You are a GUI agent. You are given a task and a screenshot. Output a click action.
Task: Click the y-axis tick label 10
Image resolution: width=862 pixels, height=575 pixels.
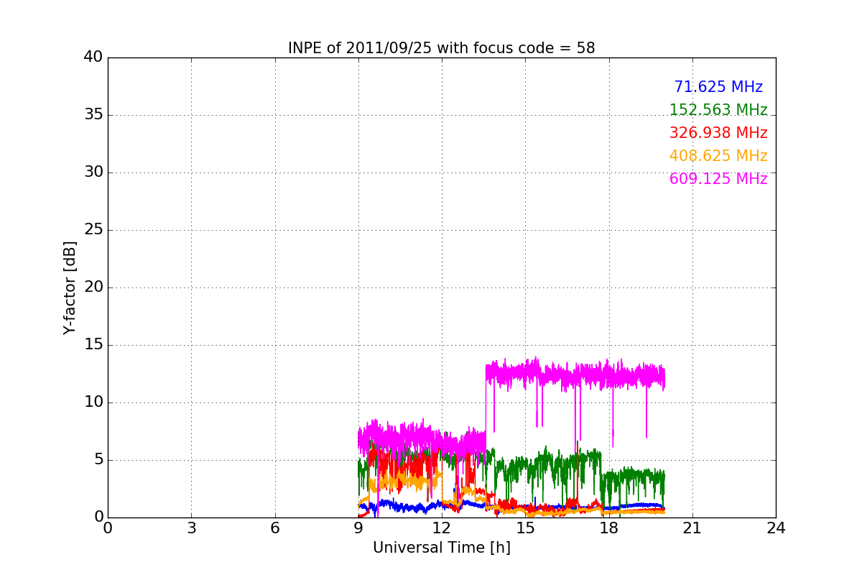[x=93, y=402]
